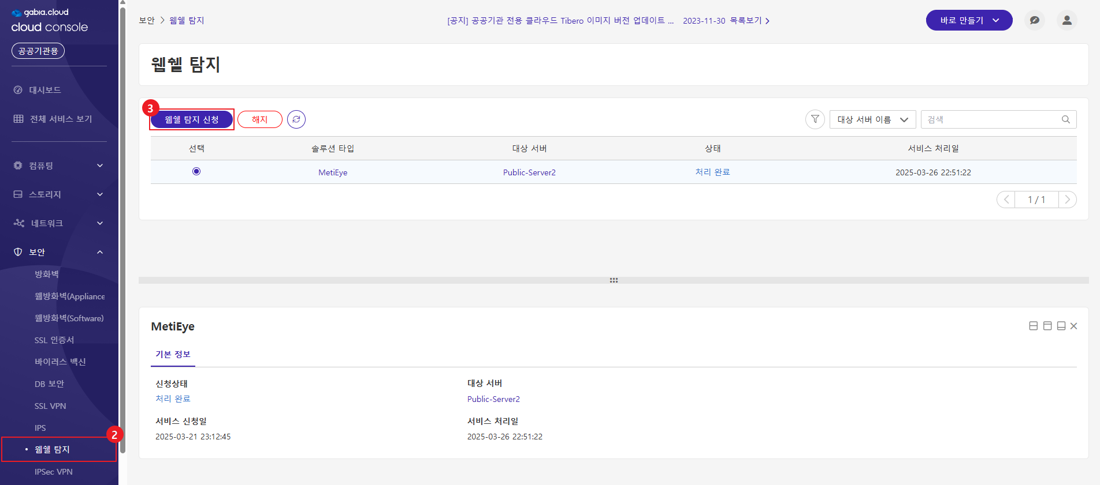
Task: Open 대시보드 in the sidebar
Action: pyautogui.click(x=45, y=90)
